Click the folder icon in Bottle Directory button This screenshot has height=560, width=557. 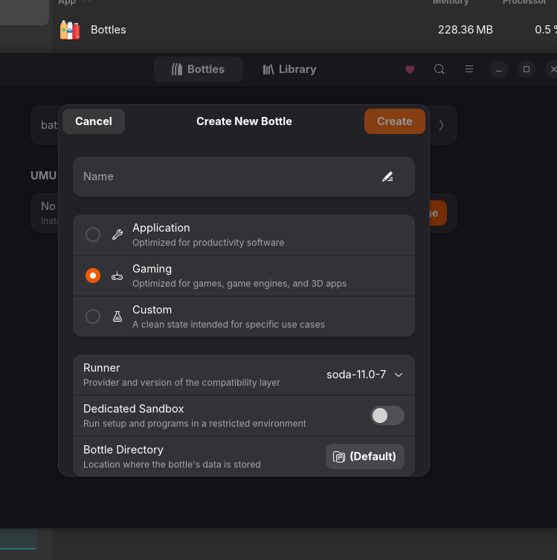tap(339, 456)
